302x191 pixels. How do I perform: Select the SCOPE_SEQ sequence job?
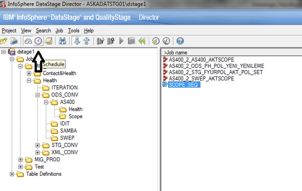point(184,85)
